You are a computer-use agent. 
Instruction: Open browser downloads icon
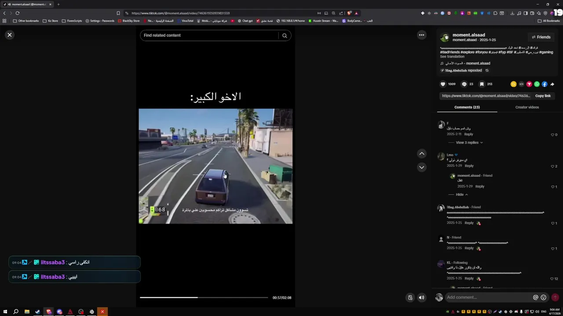(x=512, y=13)
